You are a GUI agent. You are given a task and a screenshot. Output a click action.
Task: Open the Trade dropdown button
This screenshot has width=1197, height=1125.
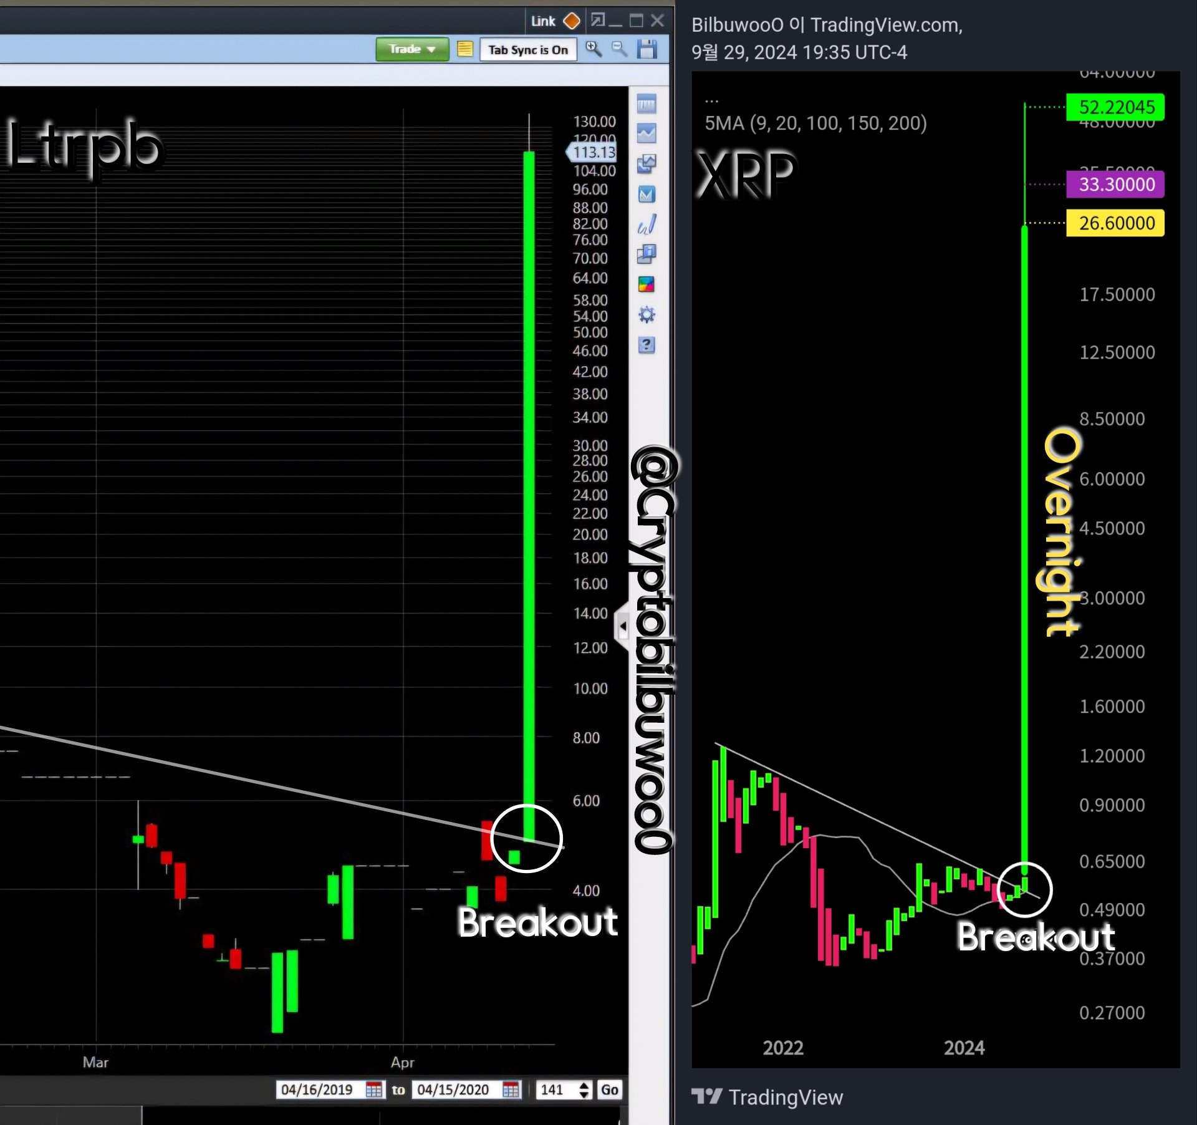click(x=412, y=49)
